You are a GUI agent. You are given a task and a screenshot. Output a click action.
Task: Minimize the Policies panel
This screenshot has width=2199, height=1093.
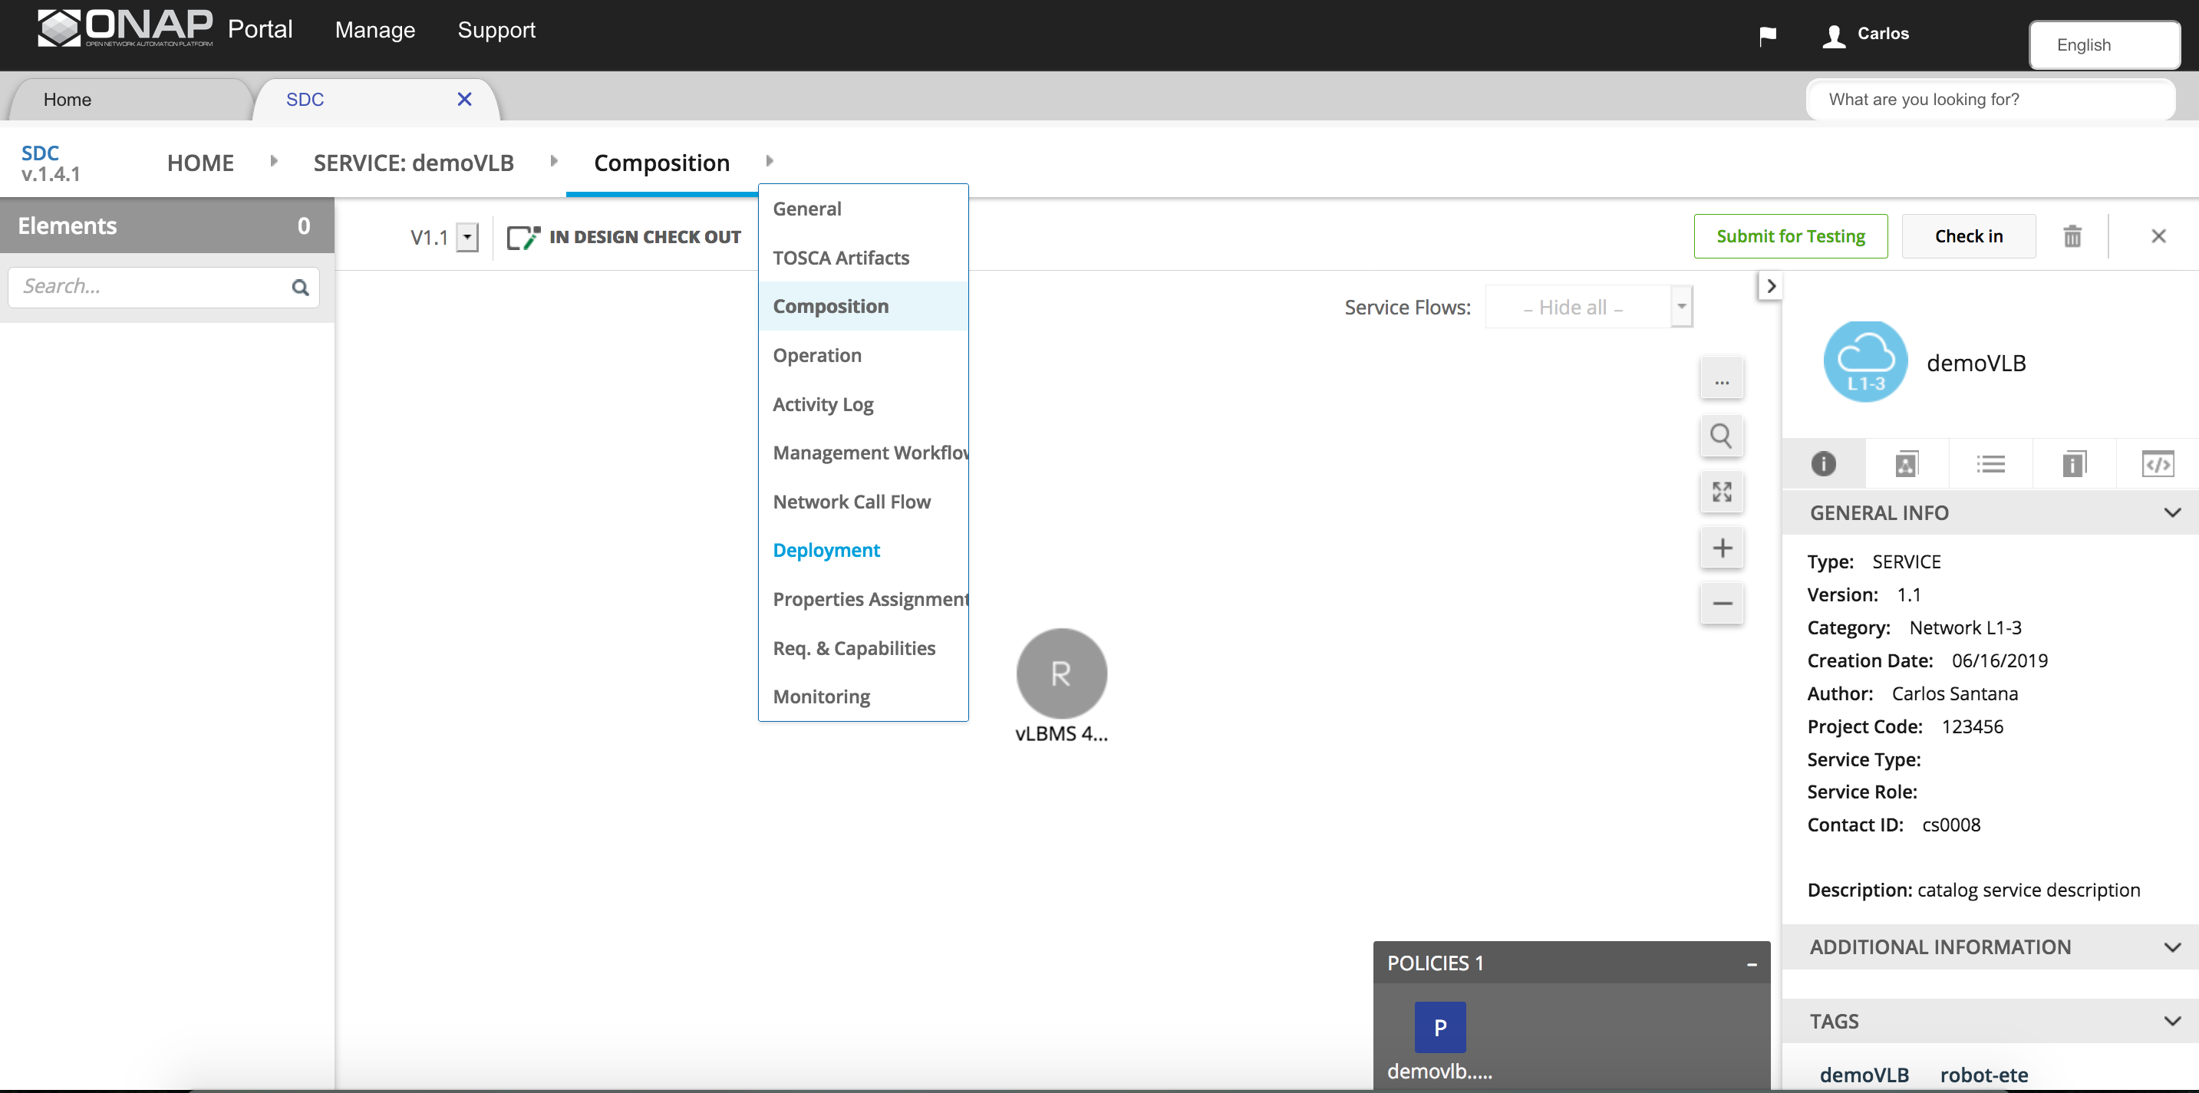1752,964
